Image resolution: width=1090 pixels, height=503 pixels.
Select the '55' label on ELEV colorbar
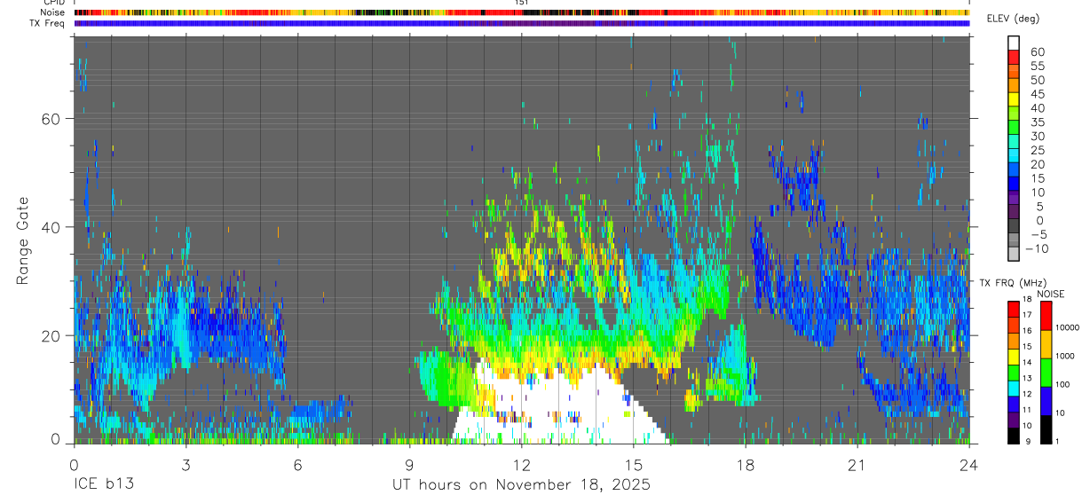[1037, 66]
